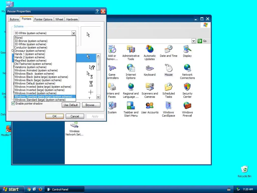The height and width of the screenshot is (193, 257).
Task: Toggle the Enable pointer shadow checkbox
Action: (x=13, y=104)
